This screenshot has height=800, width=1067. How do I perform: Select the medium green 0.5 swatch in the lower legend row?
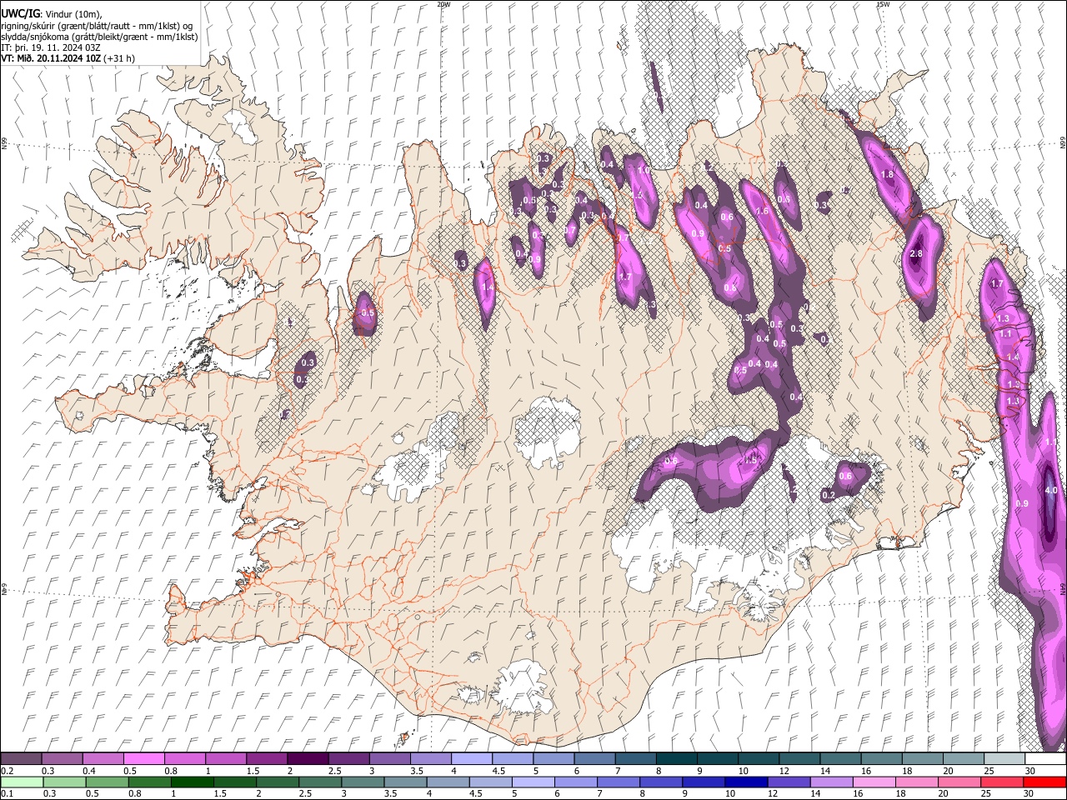(x=107, y=782)
